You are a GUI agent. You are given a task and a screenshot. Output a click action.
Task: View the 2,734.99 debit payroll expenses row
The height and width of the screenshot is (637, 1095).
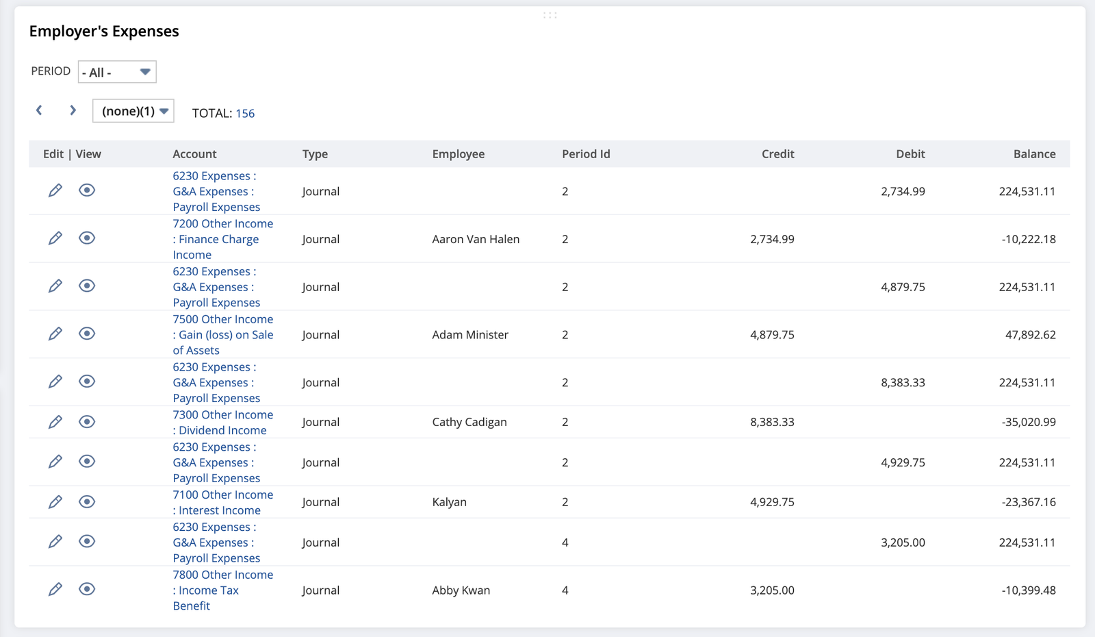click(87, 190)
